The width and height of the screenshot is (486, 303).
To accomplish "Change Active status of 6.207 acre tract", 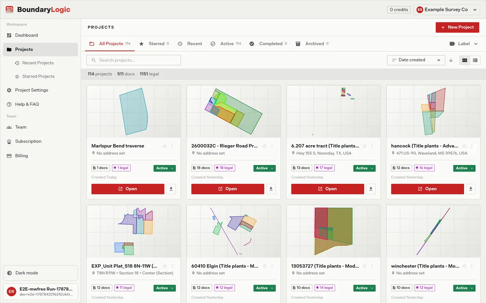I will [x=364, y=168].
